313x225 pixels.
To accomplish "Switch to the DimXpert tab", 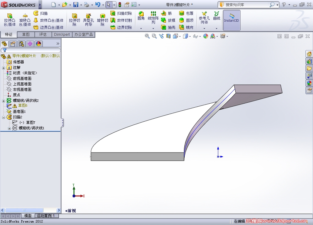I will (x=62, y=35).
